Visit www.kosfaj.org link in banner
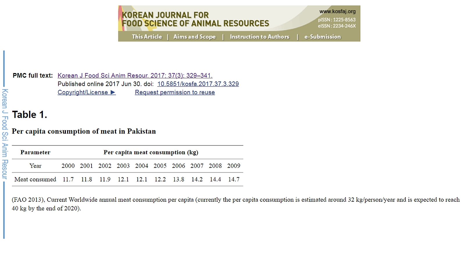This screenshot has height=258, width=465. 337,12
